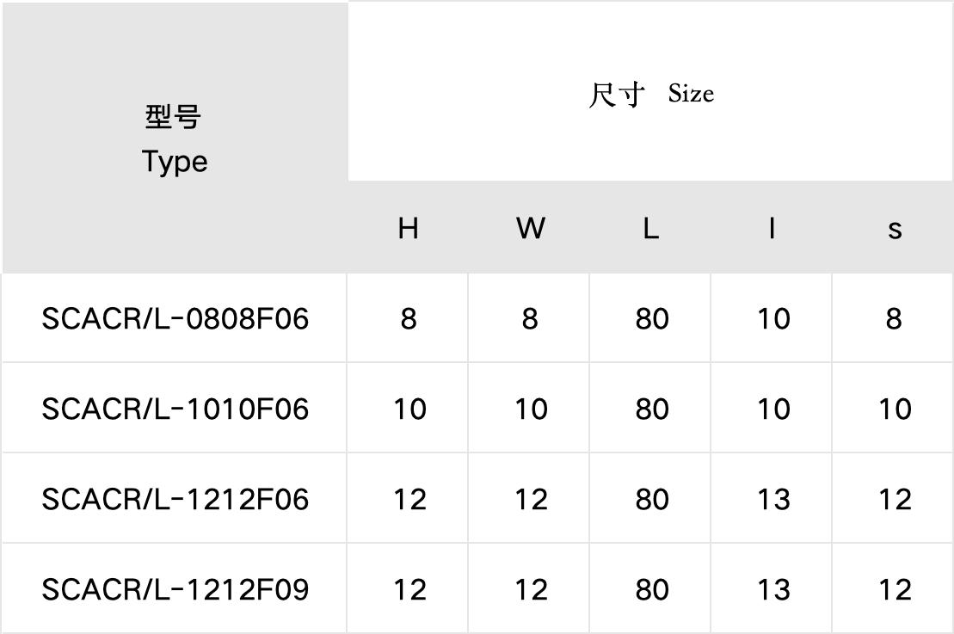Click the 尺寸 Size header cell

tap(650, 93)
